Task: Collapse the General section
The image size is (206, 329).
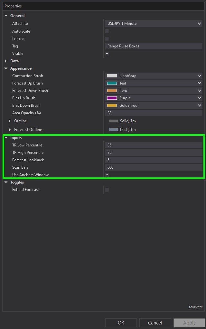Action: point(6,16)
